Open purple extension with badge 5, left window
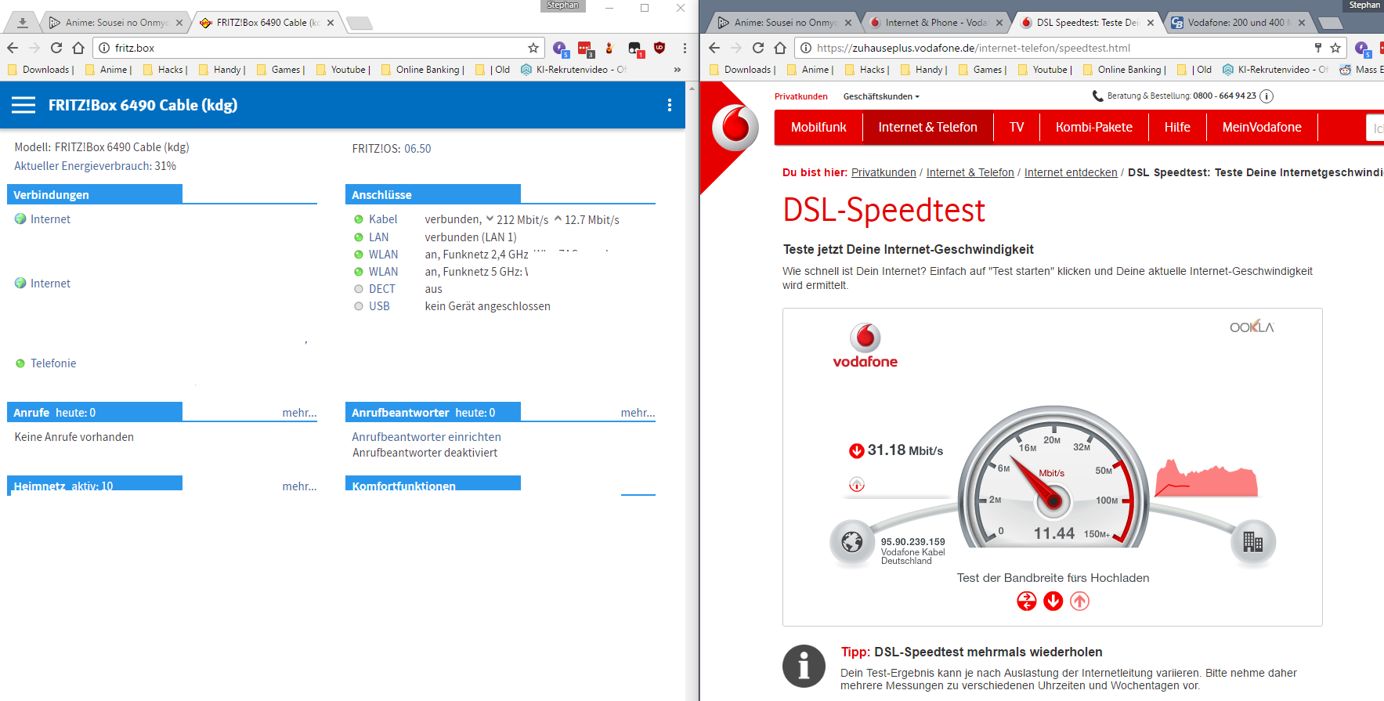 coord(560,49)
